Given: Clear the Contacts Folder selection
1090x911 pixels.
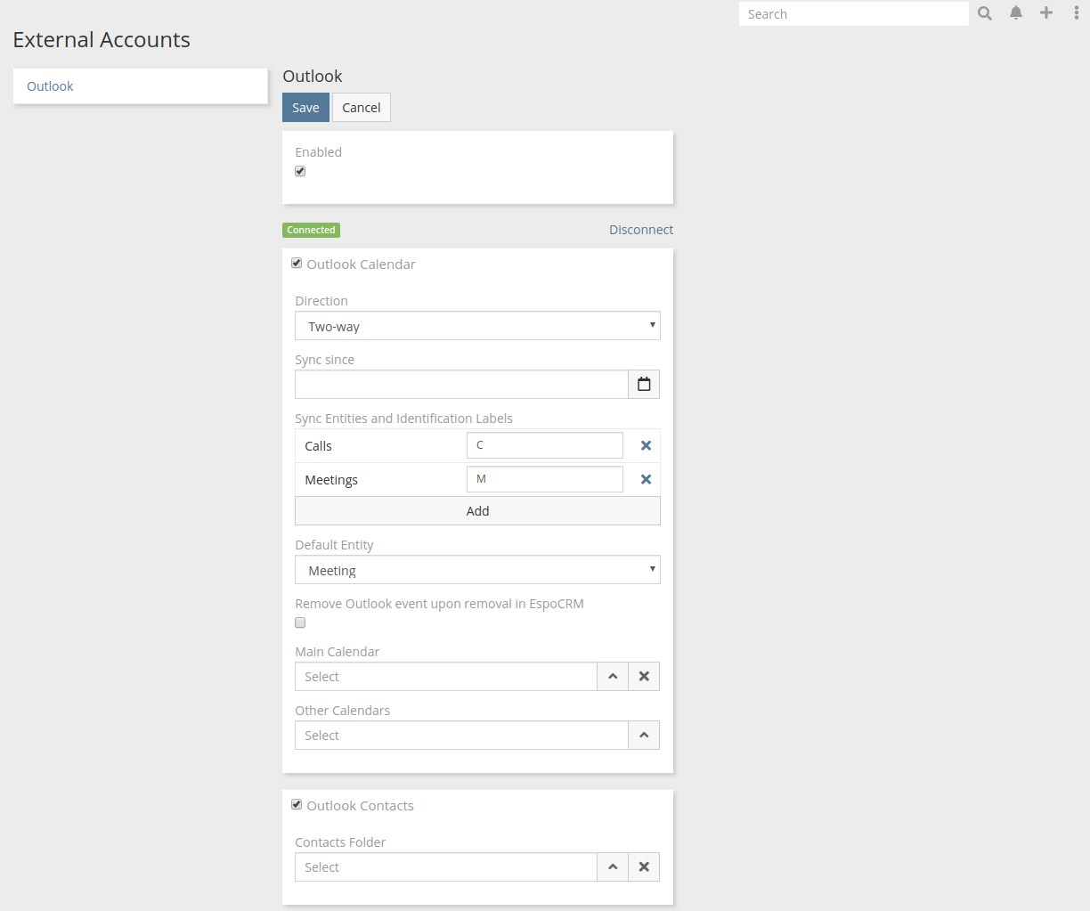Looking at the screenshot, I should [644, 867].
